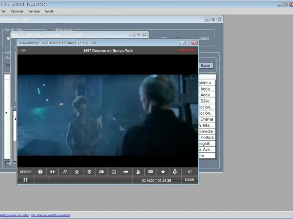The image size is (293, 219).
Task: Click the TV icon in player toolbar
Action: (114, 172)
